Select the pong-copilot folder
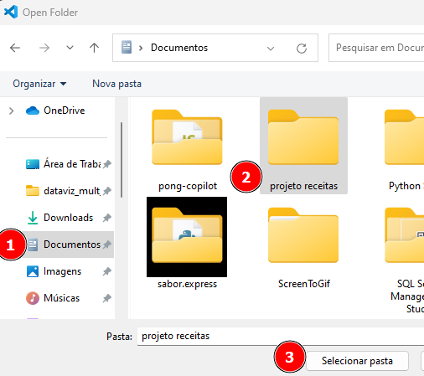The image size is (424, 376). (188, 151)
